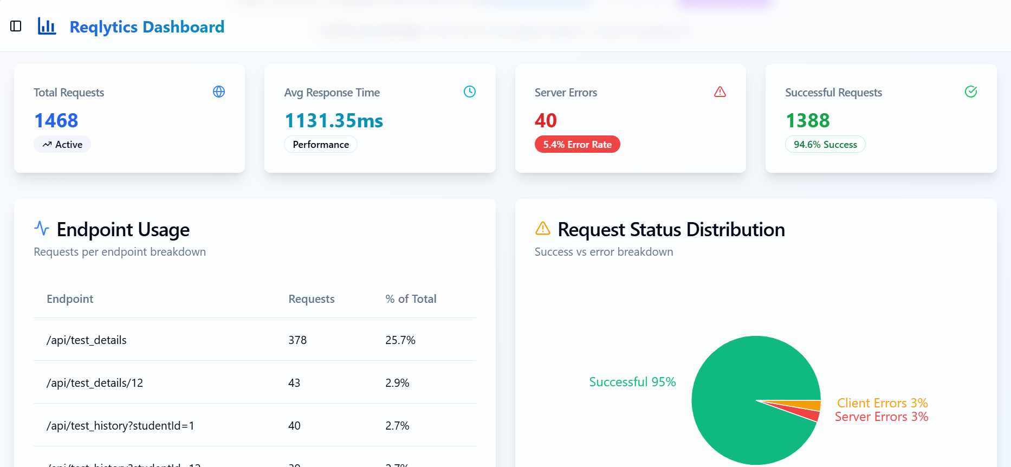Click the Successful Requests card label

pyautogui.click(x=833, y=93)
